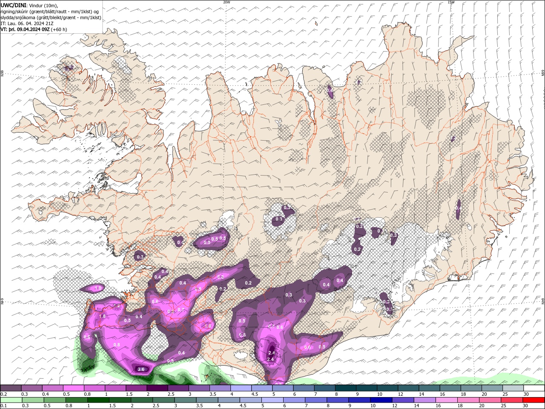Image resolution: width=545 pixels, height=409 pixels.
Task: Pick the lavender swatch labeled 4 in upper scale
Action: pyautogui.click(x=241, y=388)
